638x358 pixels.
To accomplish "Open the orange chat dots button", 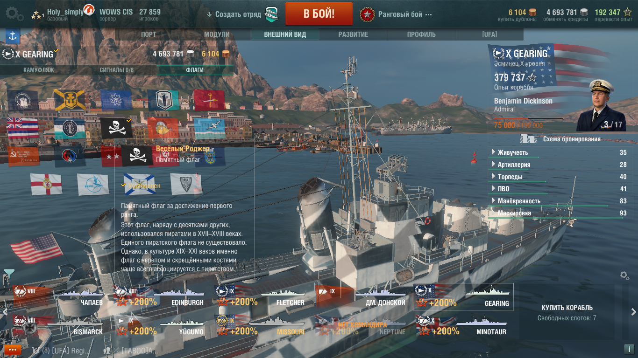I will pyautogui.click(x=12, y=349).
